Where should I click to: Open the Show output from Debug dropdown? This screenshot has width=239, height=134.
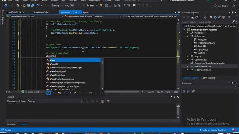pos(55,102)
